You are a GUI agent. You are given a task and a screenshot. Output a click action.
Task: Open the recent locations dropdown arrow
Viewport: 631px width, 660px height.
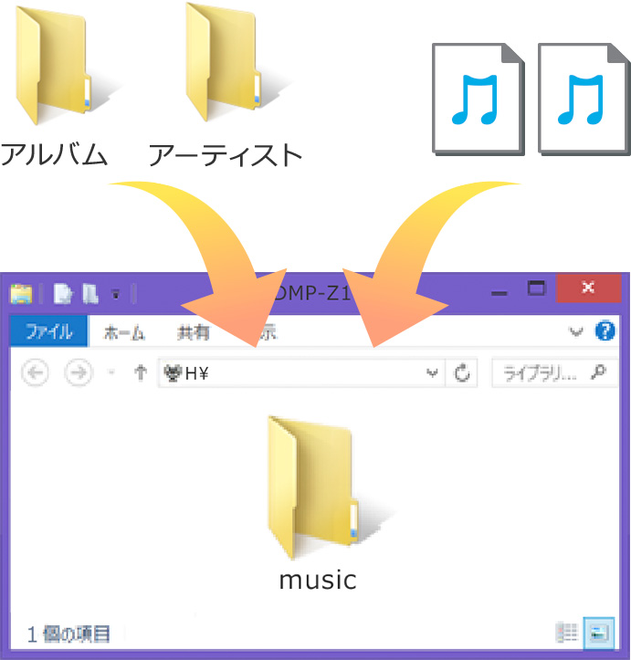111,373
